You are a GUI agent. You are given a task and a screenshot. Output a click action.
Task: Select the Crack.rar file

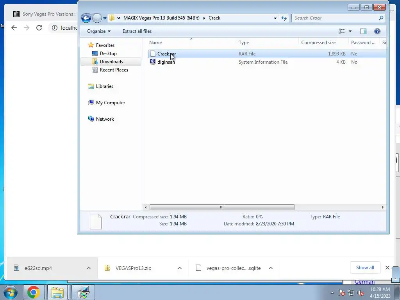267,54
